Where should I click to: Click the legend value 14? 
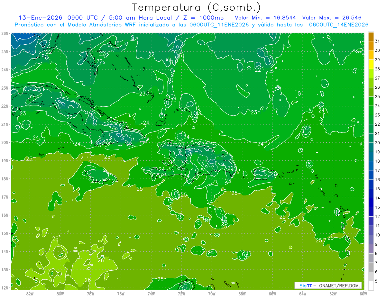point(378,198)
